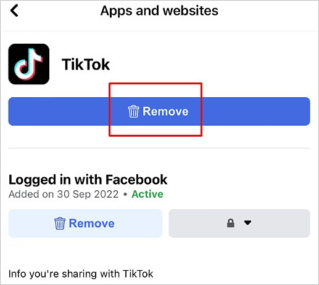This screenshot has width=319, height=285.
Task: Click the word Remove in the light blue button
Action: [x=91, y=223]
